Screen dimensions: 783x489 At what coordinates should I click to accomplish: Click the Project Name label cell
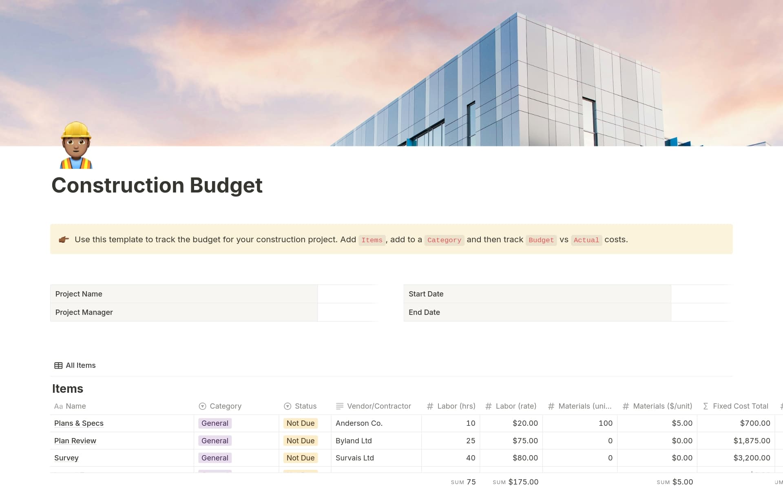coord(184,294)
